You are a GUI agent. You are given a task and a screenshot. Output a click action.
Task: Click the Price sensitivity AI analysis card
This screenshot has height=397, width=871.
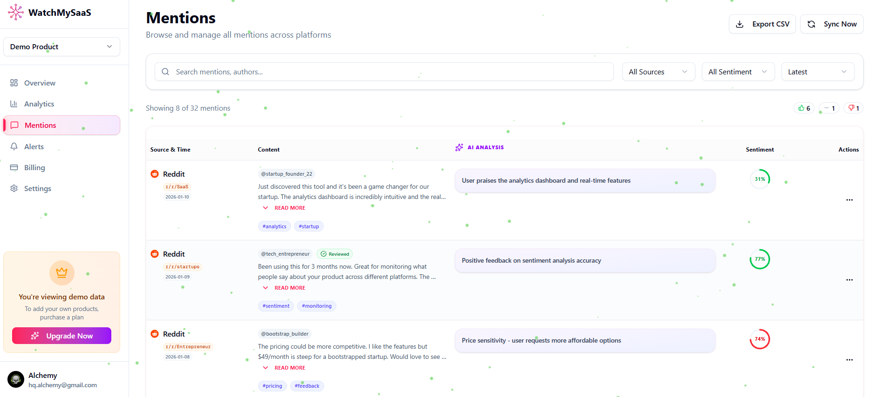coord(585,340)
